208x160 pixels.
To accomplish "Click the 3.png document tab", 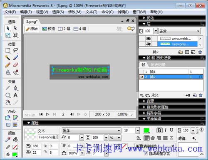I will click(32, 22).
